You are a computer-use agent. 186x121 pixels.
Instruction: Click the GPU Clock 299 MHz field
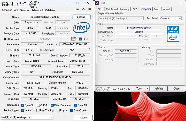click(28, 88)
